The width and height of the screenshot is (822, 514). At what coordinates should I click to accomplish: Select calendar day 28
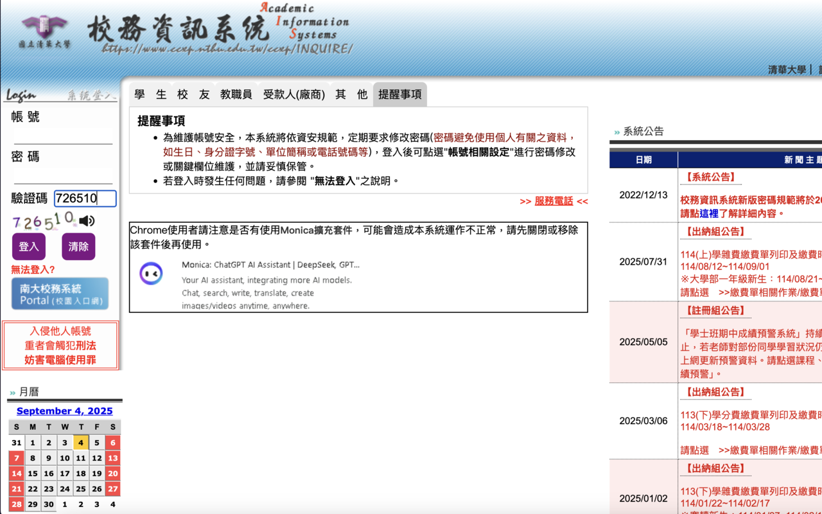click(16, 504)
